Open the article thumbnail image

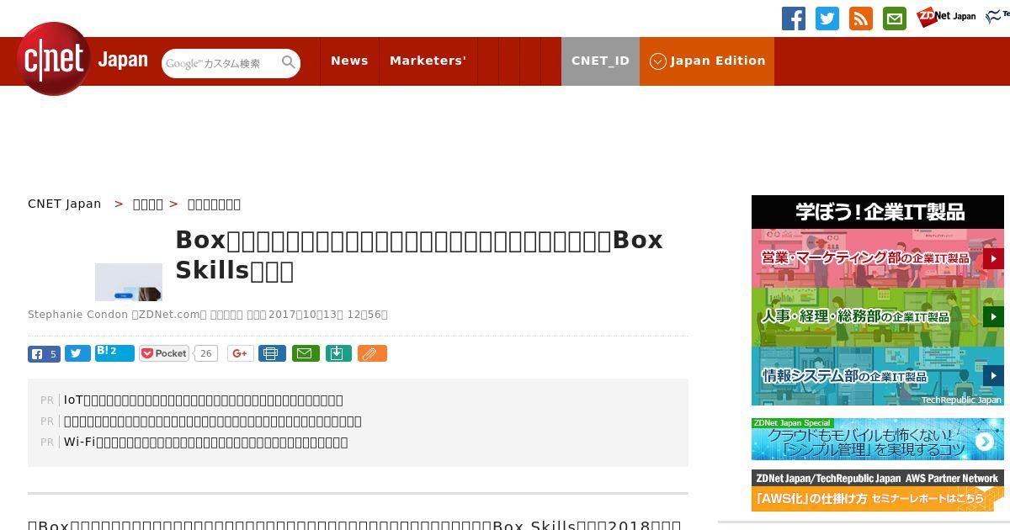[129, 282]
